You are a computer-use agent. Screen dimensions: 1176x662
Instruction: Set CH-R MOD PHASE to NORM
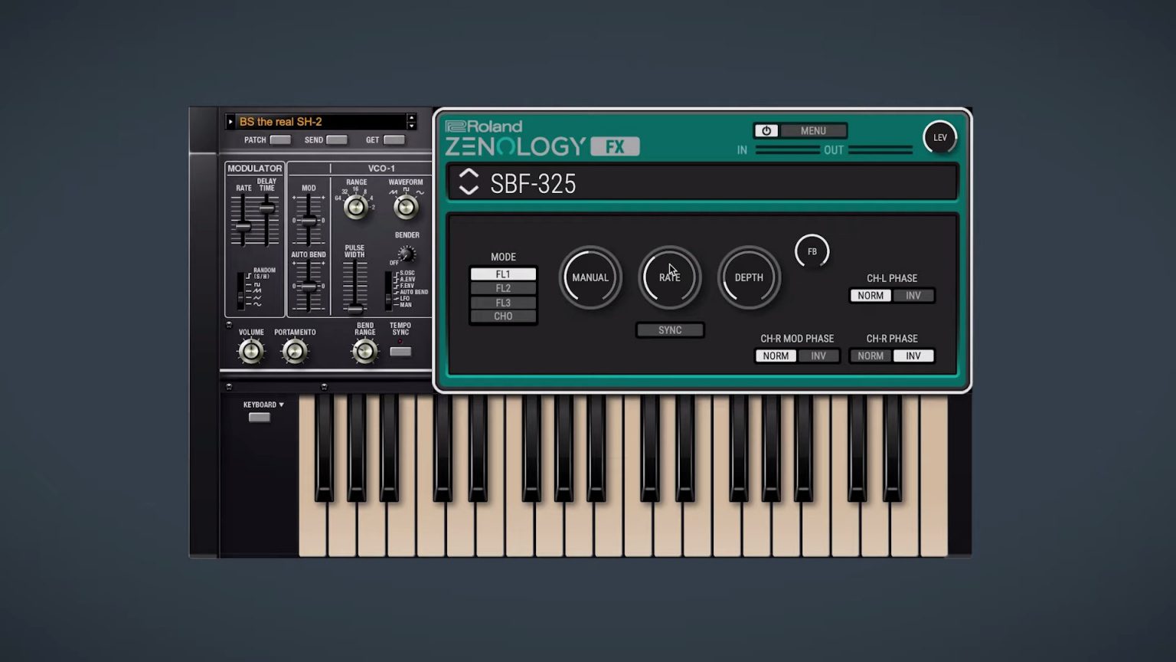point(775,356)
